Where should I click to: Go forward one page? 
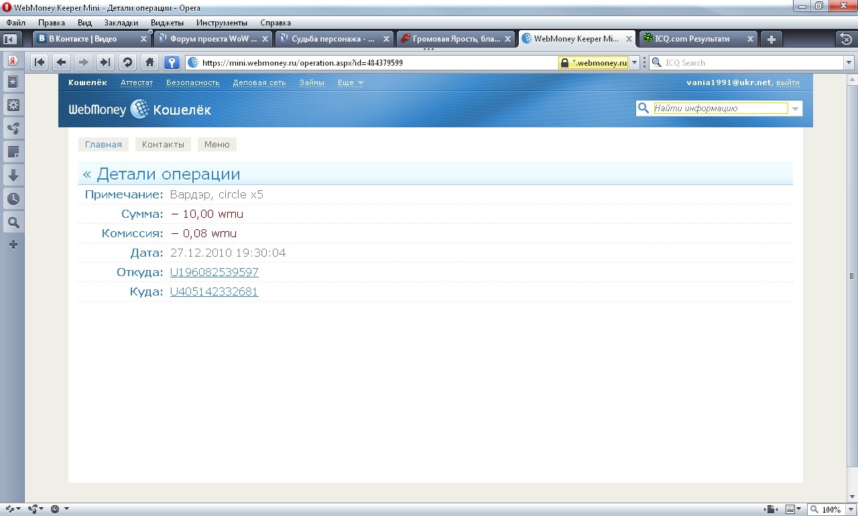tap(83, 62)
